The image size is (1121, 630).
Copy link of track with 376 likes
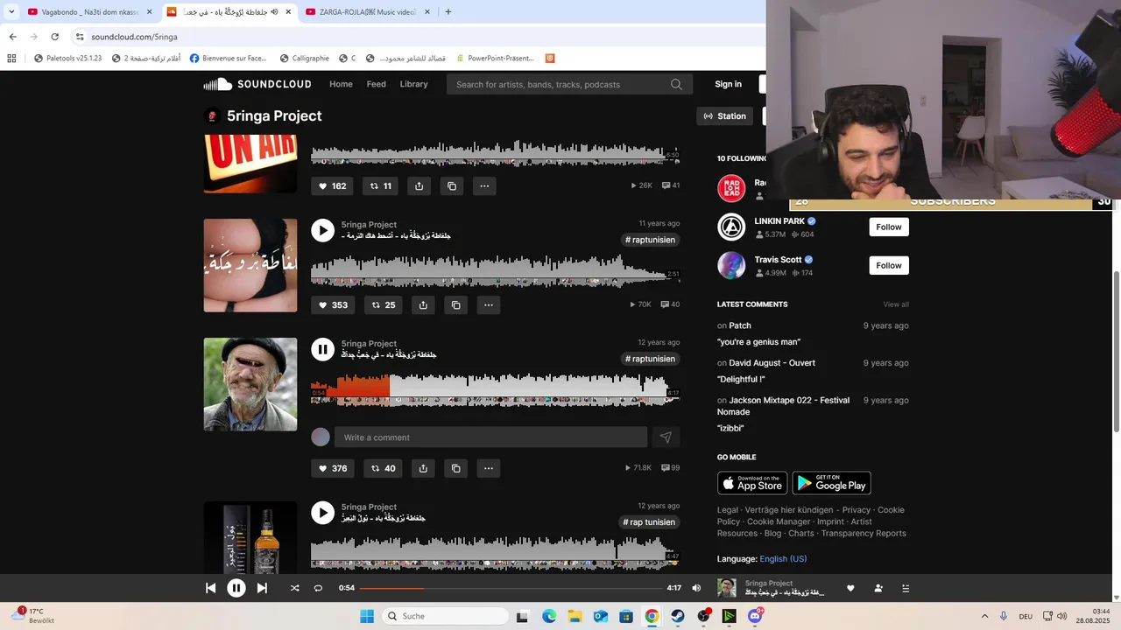[x=455, y=468]
